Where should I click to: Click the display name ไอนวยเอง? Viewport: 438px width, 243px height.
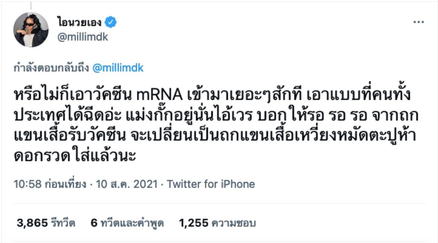tap(79, 23)
